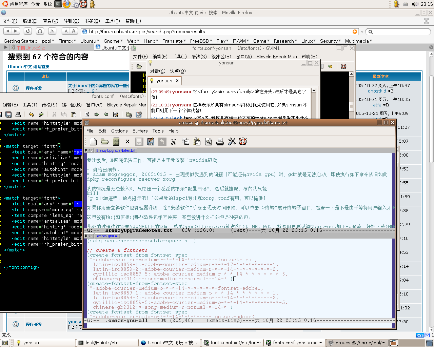
Task: Cut text with Emacs scissors icon
Action: click(174, 142)
